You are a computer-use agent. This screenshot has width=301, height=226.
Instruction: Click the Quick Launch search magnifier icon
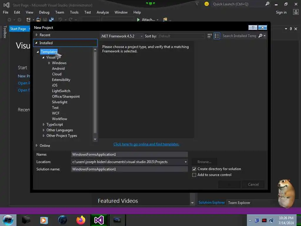click(267, 4)
